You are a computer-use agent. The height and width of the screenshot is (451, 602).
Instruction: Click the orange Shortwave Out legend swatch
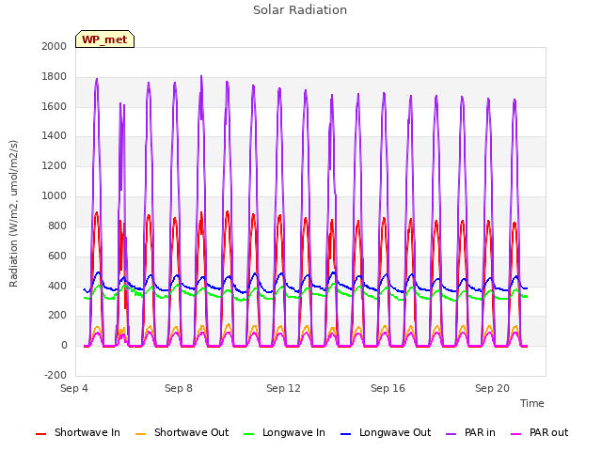[x=140, y=434]
